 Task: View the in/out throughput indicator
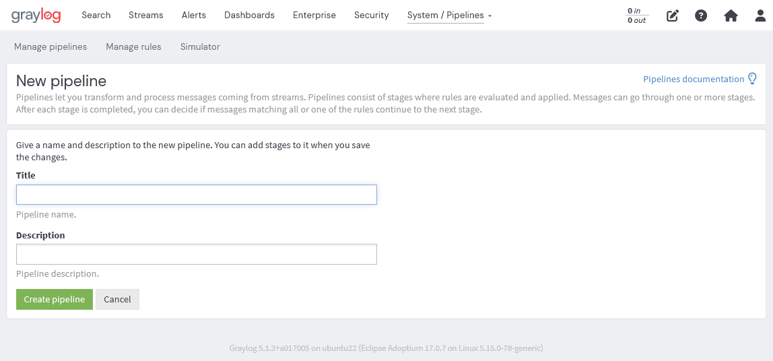tap(636, 15)
